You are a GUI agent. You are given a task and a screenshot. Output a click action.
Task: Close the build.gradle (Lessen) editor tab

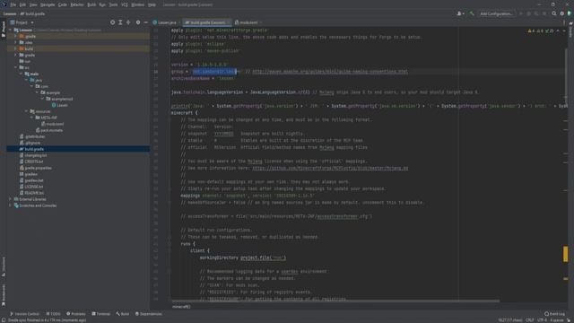tap(229, 22)
